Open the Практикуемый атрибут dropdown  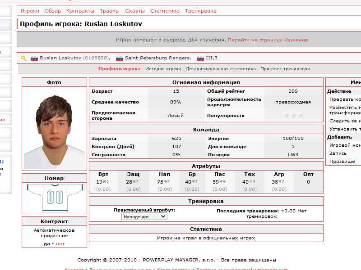pyautogui.click(x=144, y=216)
